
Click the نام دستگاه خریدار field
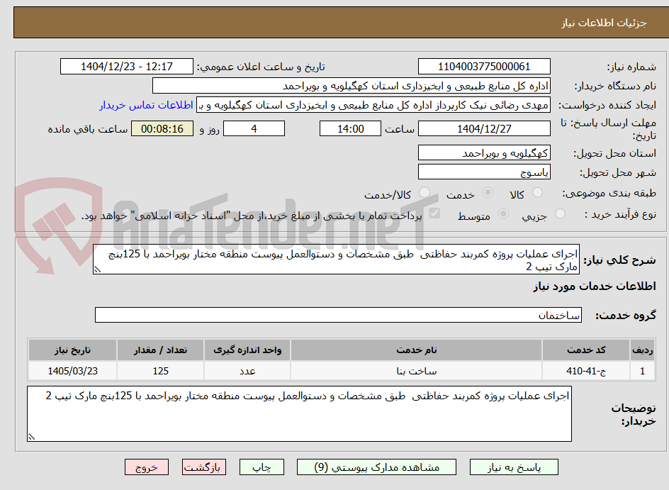click(351, 86)
